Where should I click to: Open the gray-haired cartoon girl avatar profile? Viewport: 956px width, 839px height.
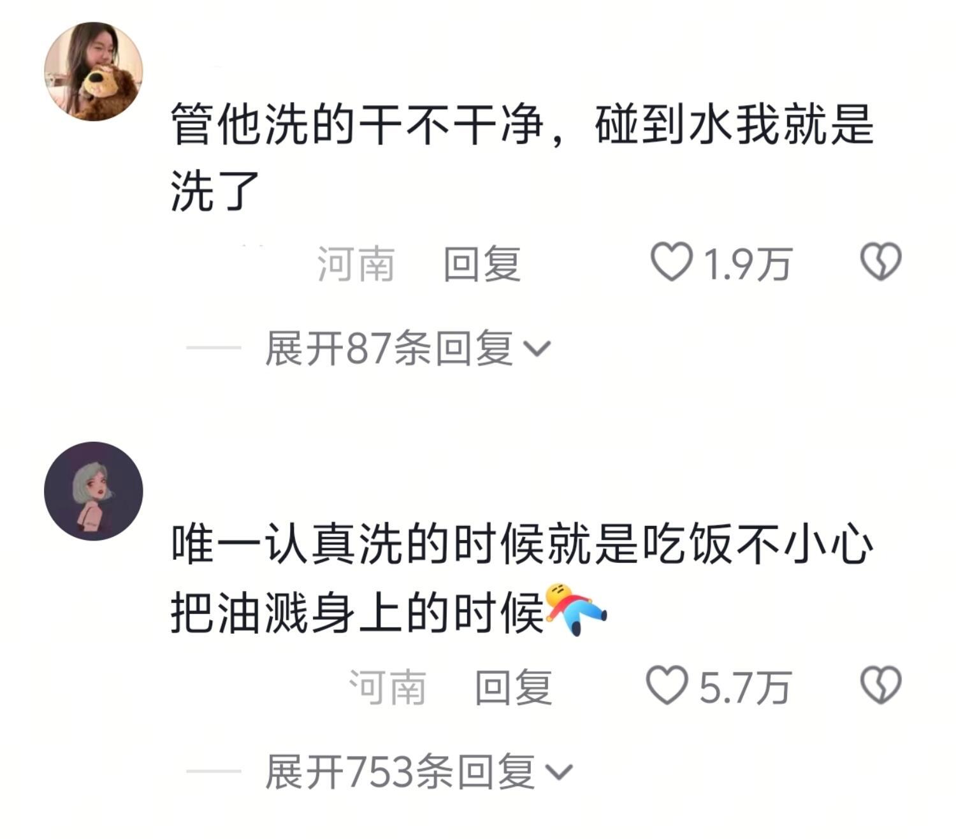(x=93, y=491)
